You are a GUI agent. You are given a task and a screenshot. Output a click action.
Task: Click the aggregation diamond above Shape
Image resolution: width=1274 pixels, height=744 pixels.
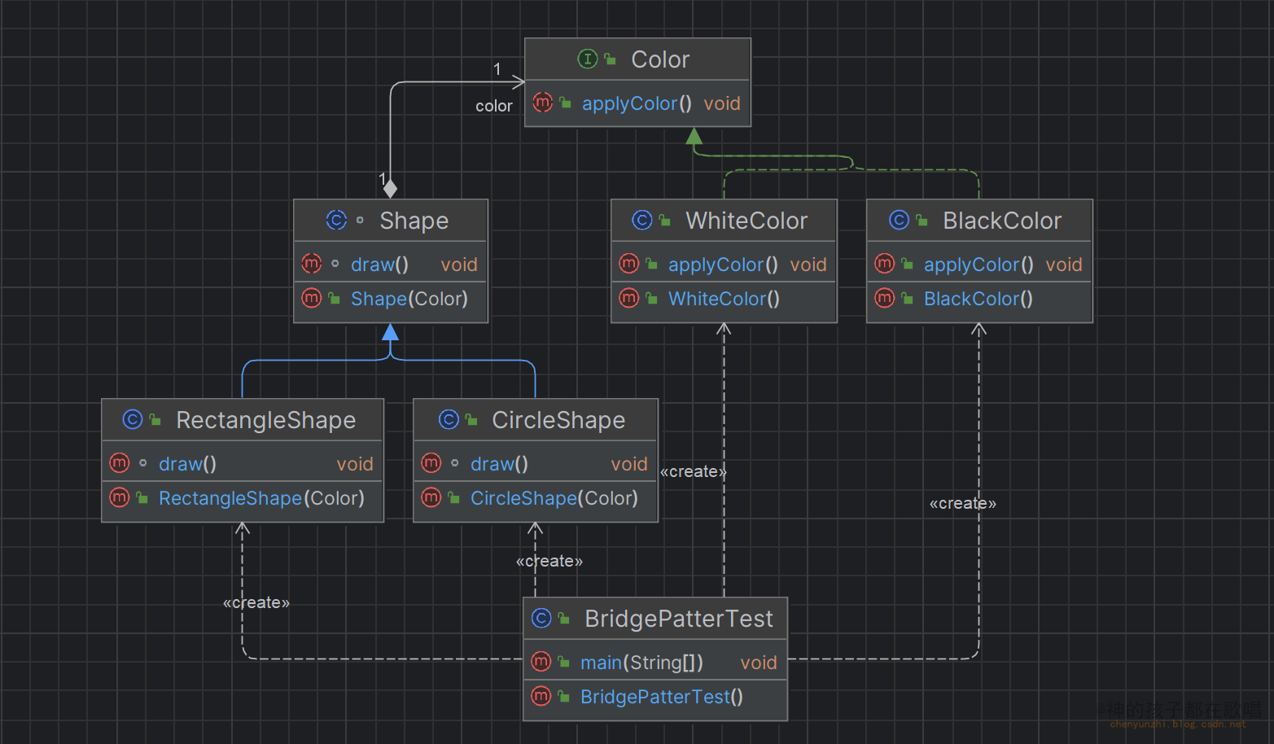pos(391,189)
